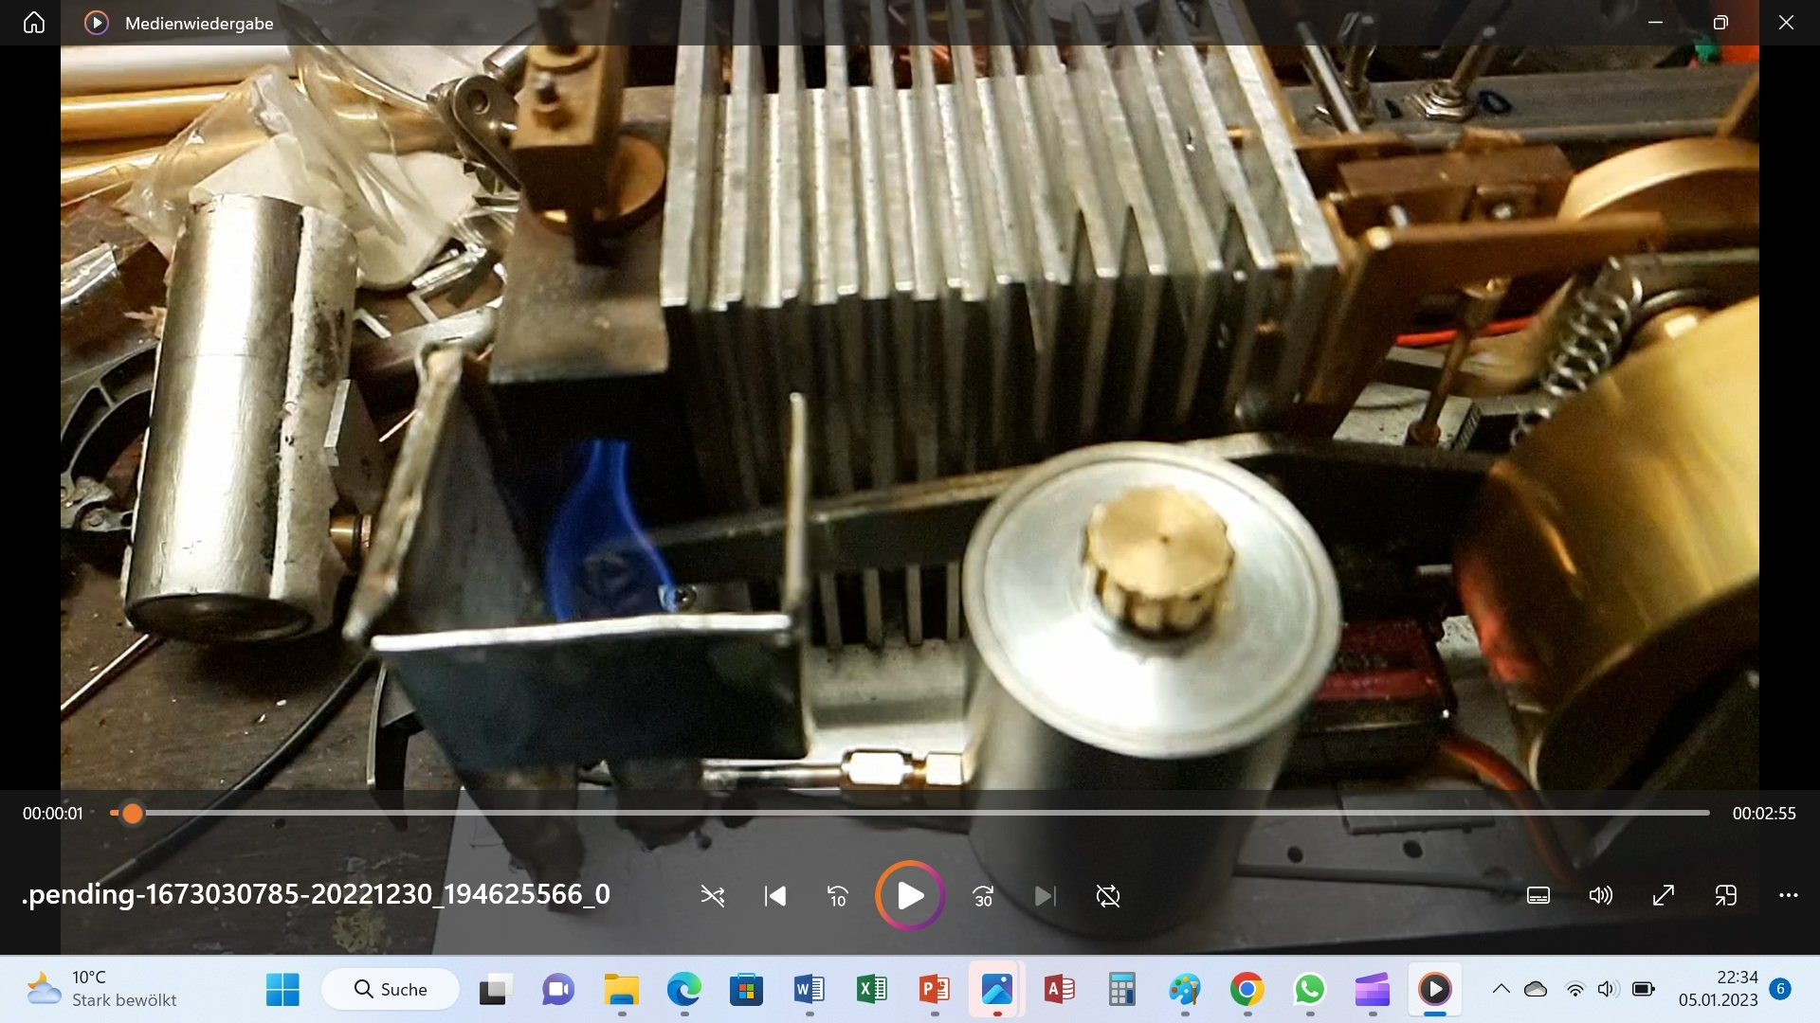Open the Windows Start menu
This screenshot has width=1820, height=1023.
coord(282,990)
